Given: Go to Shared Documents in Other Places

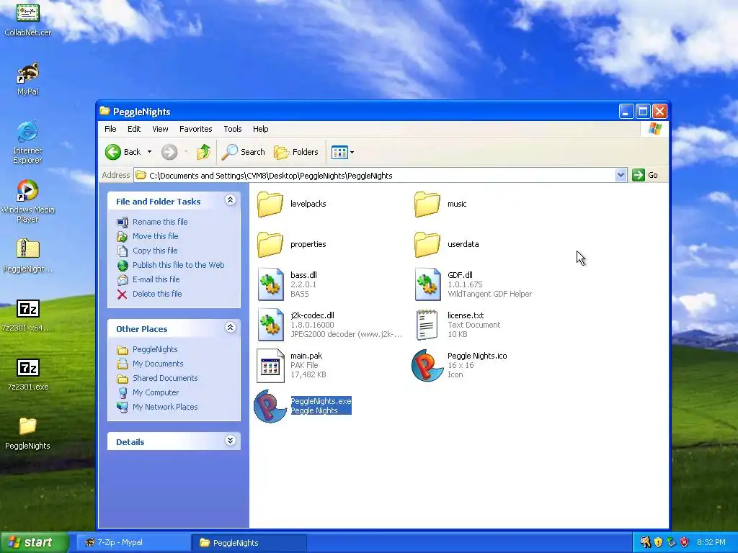Looking at the screenshot, I should click(x=165, y=378).
